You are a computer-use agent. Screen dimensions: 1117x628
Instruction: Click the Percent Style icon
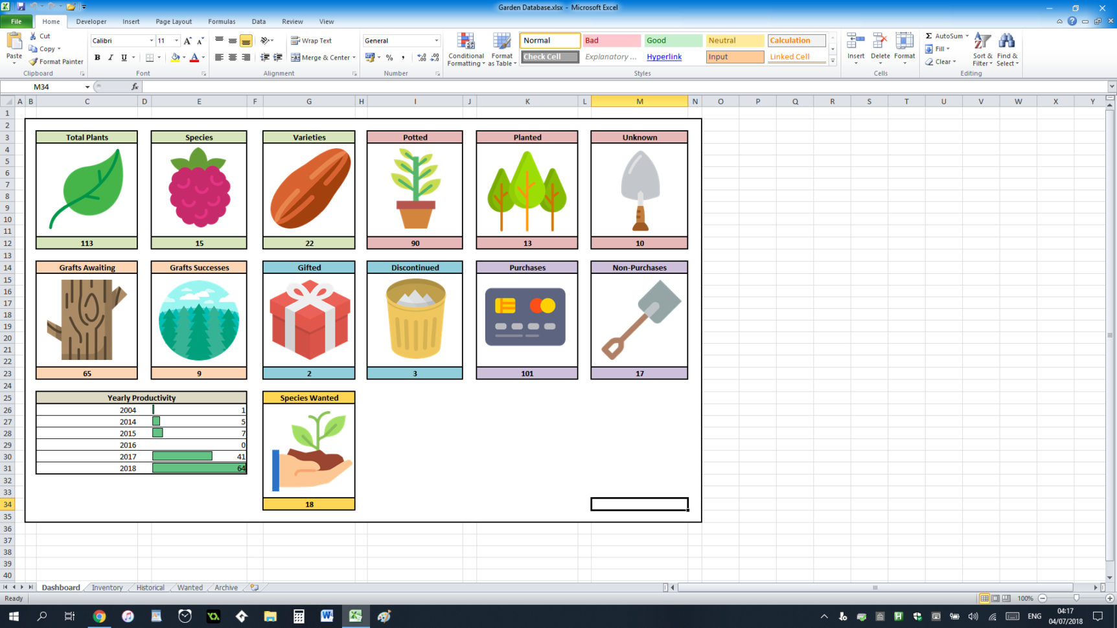coord(389,58)
